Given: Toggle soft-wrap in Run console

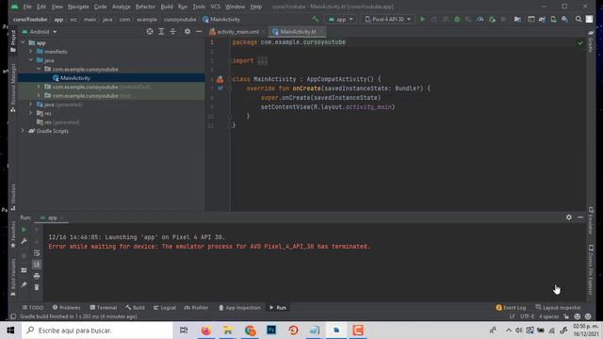Looking at the screenshot, I should [x=37, y=253].
